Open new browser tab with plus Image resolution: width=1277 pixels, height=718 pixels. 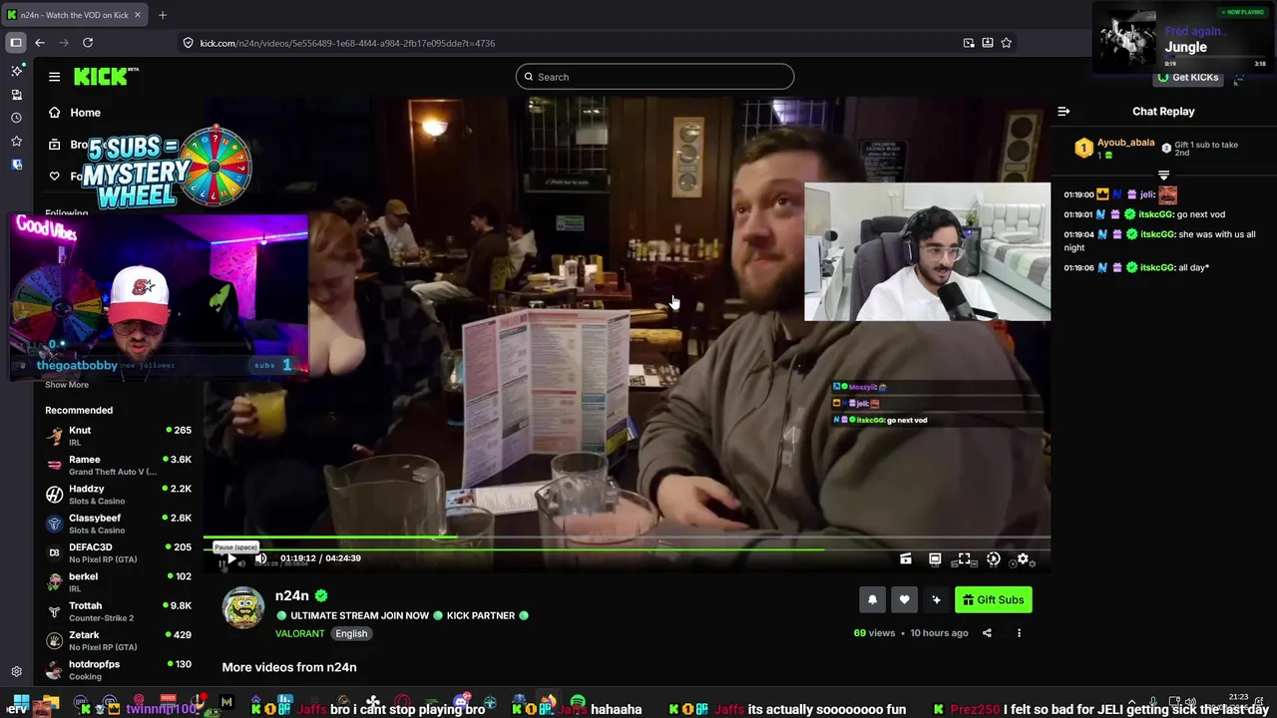(x=163, y=15)
